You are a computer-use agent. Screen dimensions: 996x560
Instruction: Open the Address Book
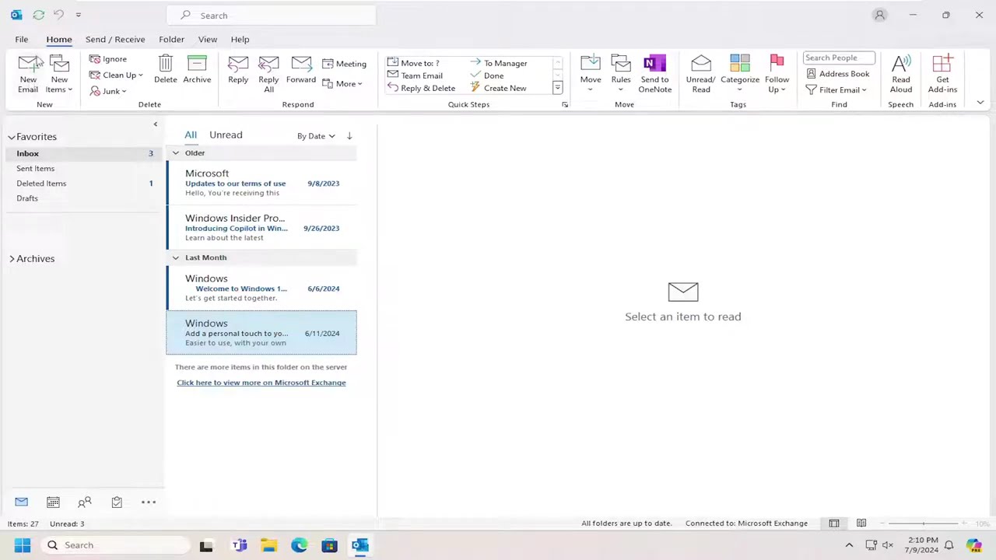[838, 74]
